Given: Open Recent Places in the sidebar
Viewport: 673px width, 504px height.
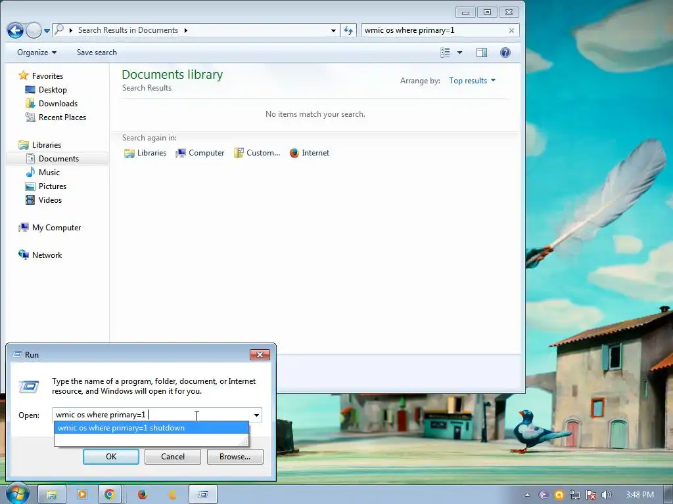Looking at the screenshot, I should point(62,117).
